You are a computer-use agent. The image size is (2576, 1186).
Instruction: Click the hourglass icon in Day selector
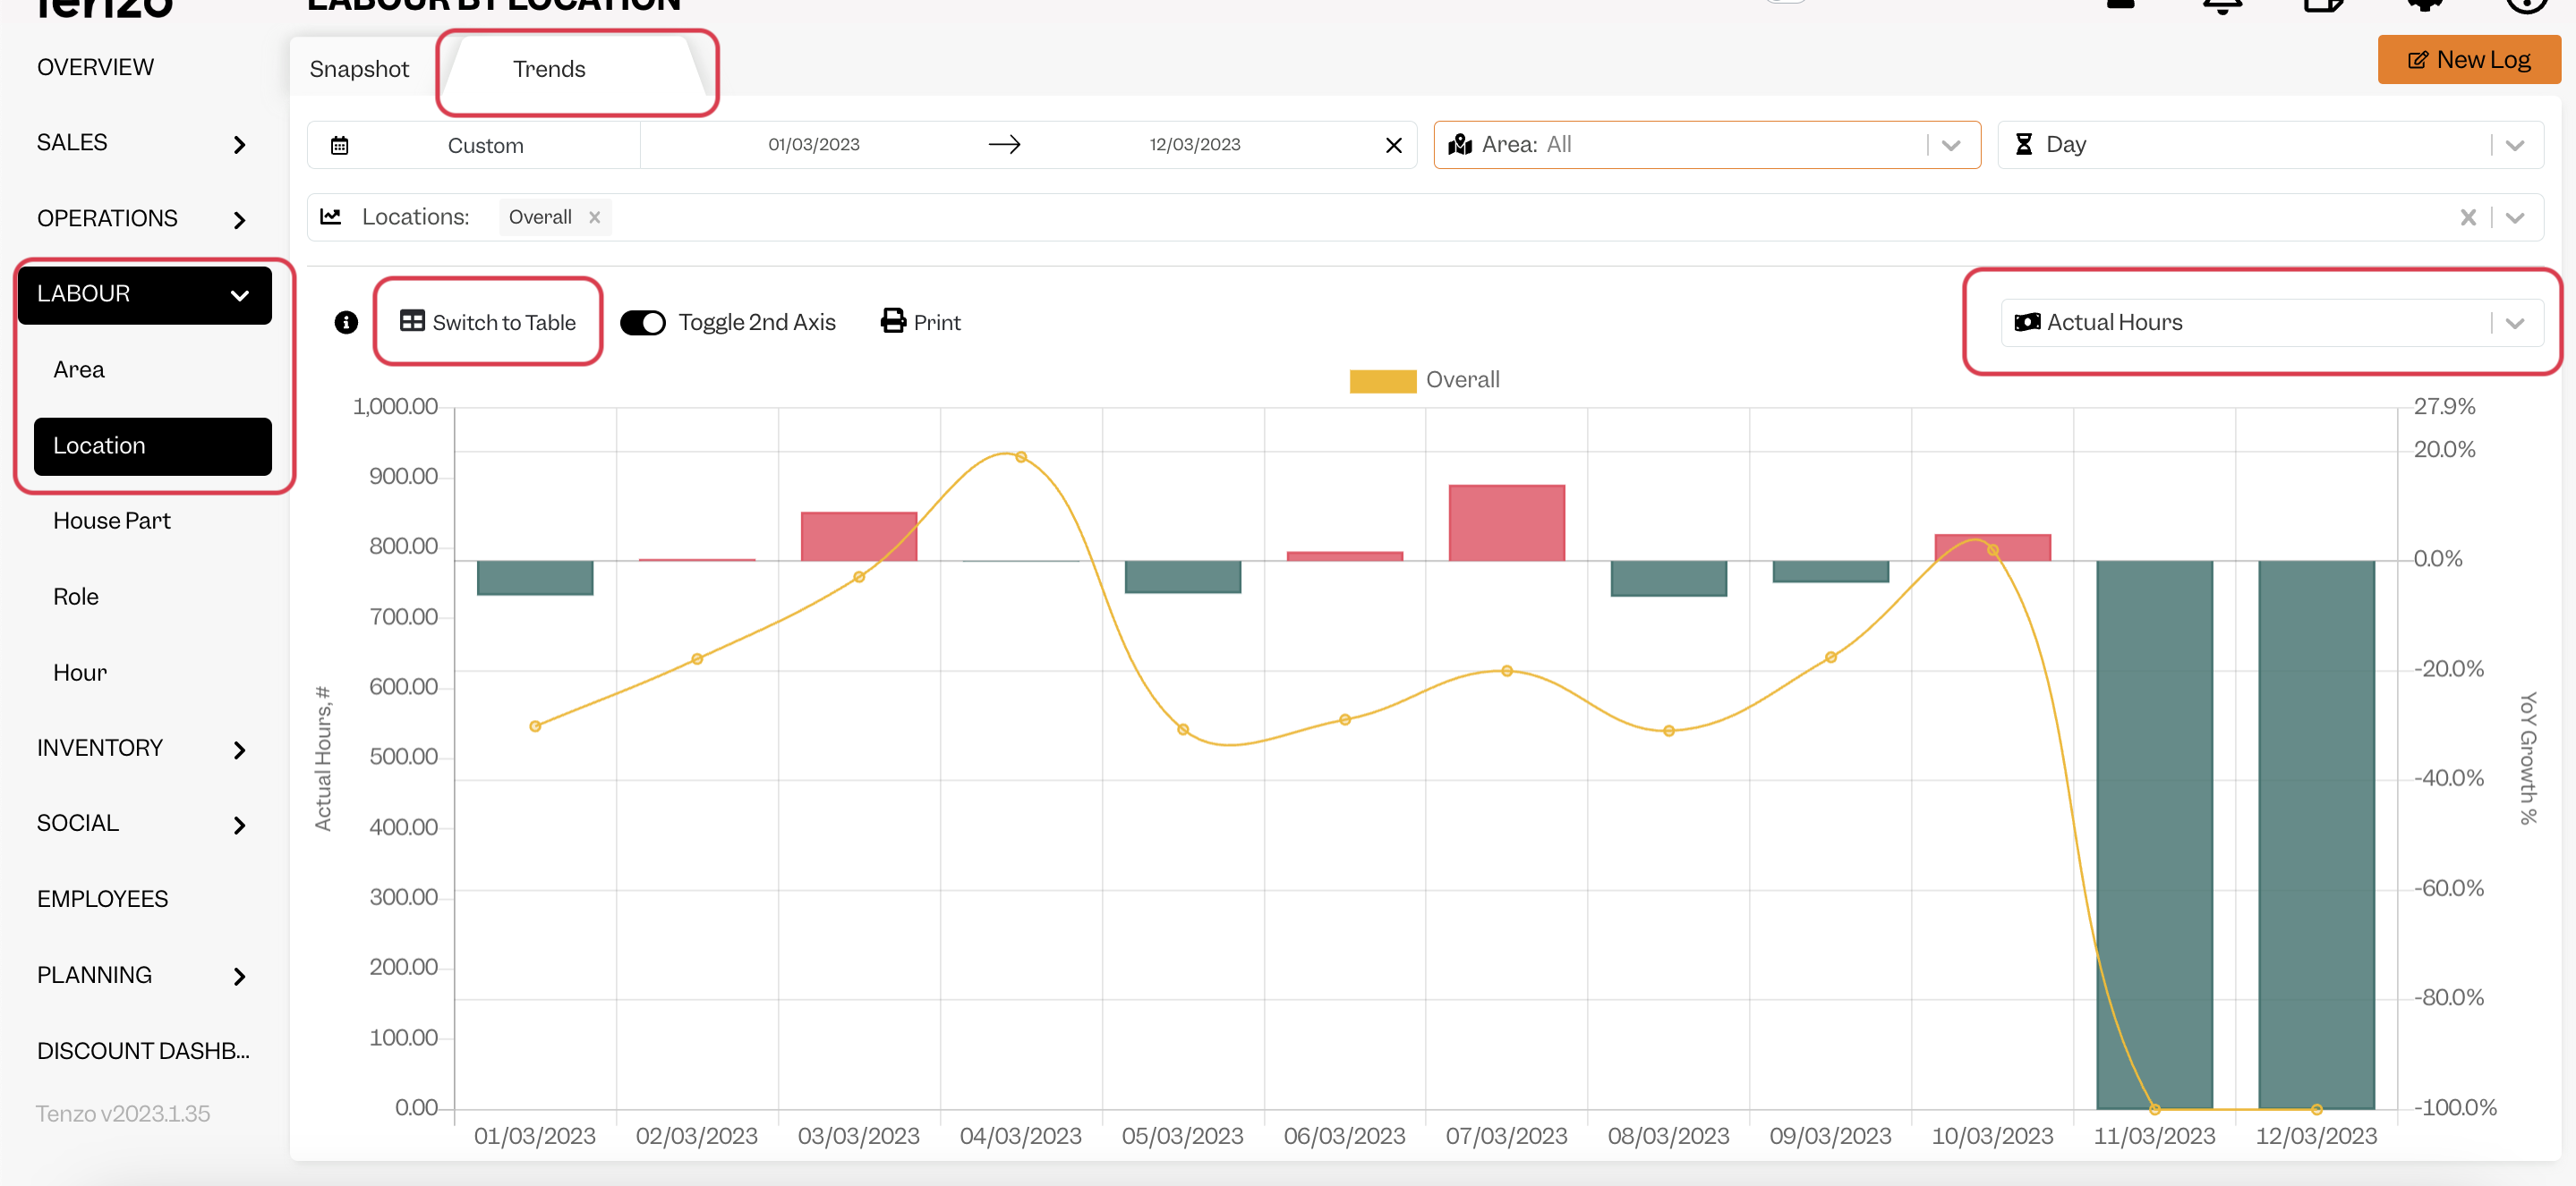tap(2024, 145)
